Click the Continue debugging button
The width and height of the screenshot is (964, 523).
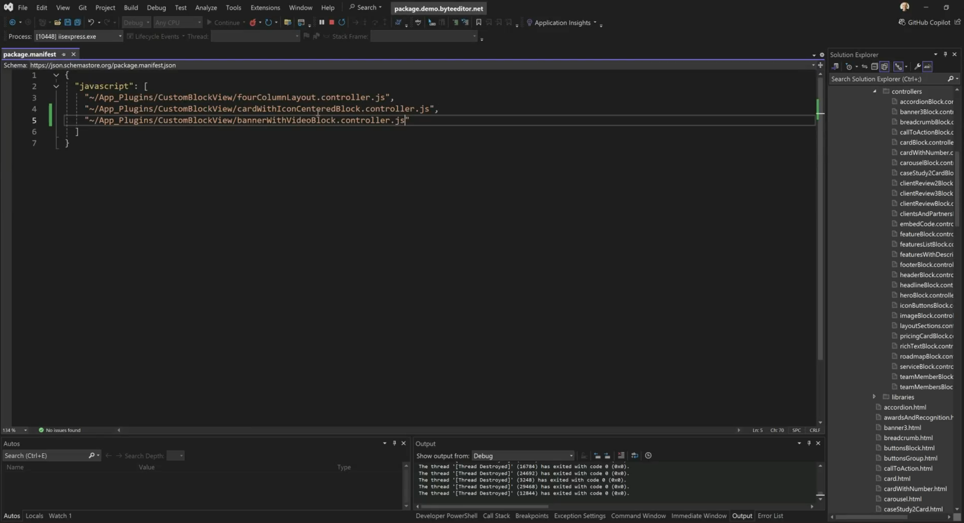pyautogui.click(x=223, y=23)
